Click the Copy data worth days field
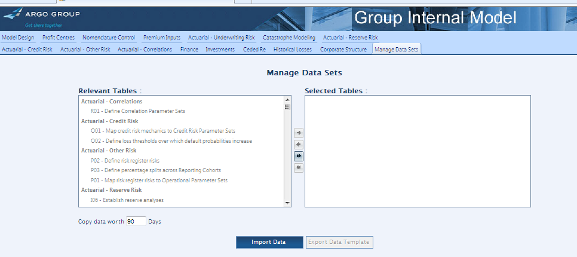The width and height of the screenshot is (577, 257). click(x=136, y=222)
